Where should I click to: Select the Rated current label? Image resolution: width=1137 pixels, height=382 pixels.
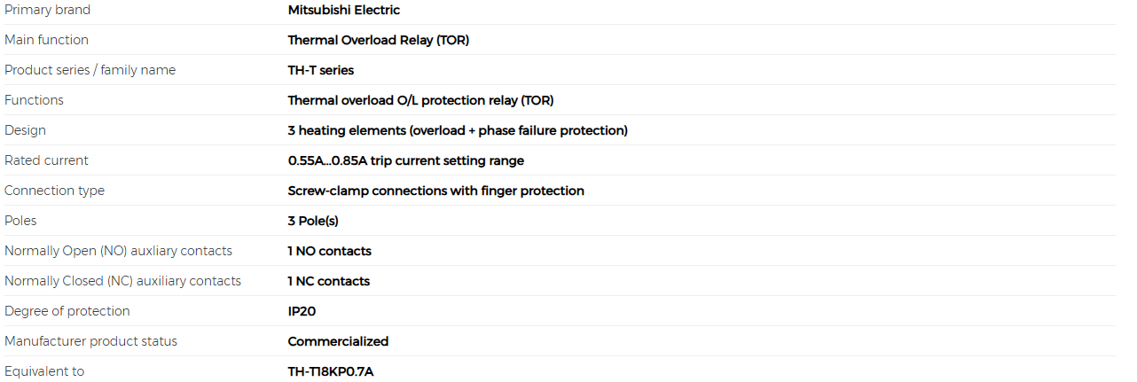click(46, 160)
